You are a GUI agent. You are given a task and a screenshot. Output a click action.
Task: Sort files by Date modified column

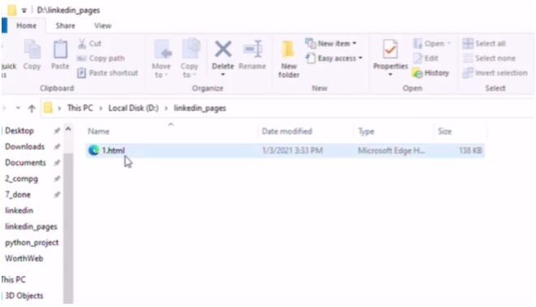tap(287, 131)
